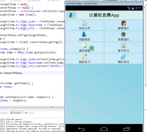Tap the user profile icon in app header
Viewport: 147px width, 132px height.
point(72,15)
